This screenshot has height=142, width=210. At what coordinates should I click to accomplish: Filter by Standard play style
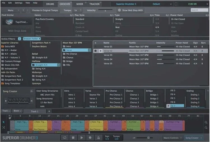click(x=80, y=19)
